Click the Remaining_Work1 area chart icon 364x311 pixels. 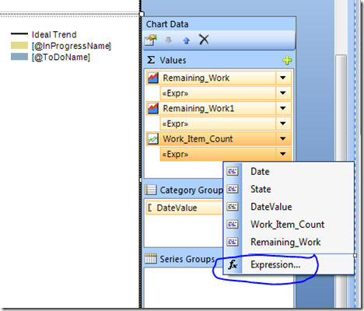pos(153,108)
